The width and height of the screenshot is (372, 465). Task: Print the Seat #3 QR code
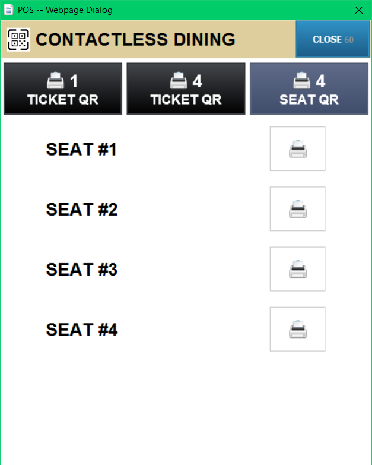(297, 269)
